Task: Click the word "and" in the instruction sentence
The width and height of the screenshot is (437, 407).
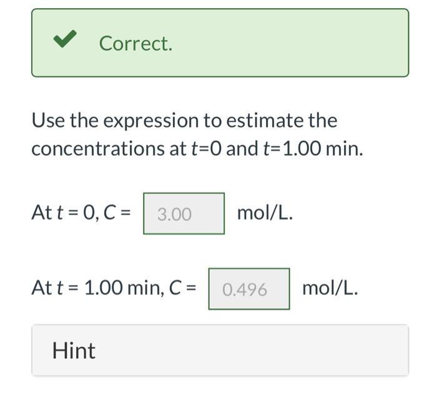Action: [x=242, y=148]
